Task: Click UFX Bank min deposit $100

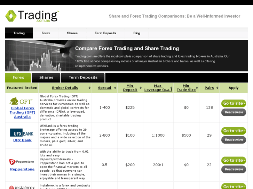Action: click(x=130, y=135)
